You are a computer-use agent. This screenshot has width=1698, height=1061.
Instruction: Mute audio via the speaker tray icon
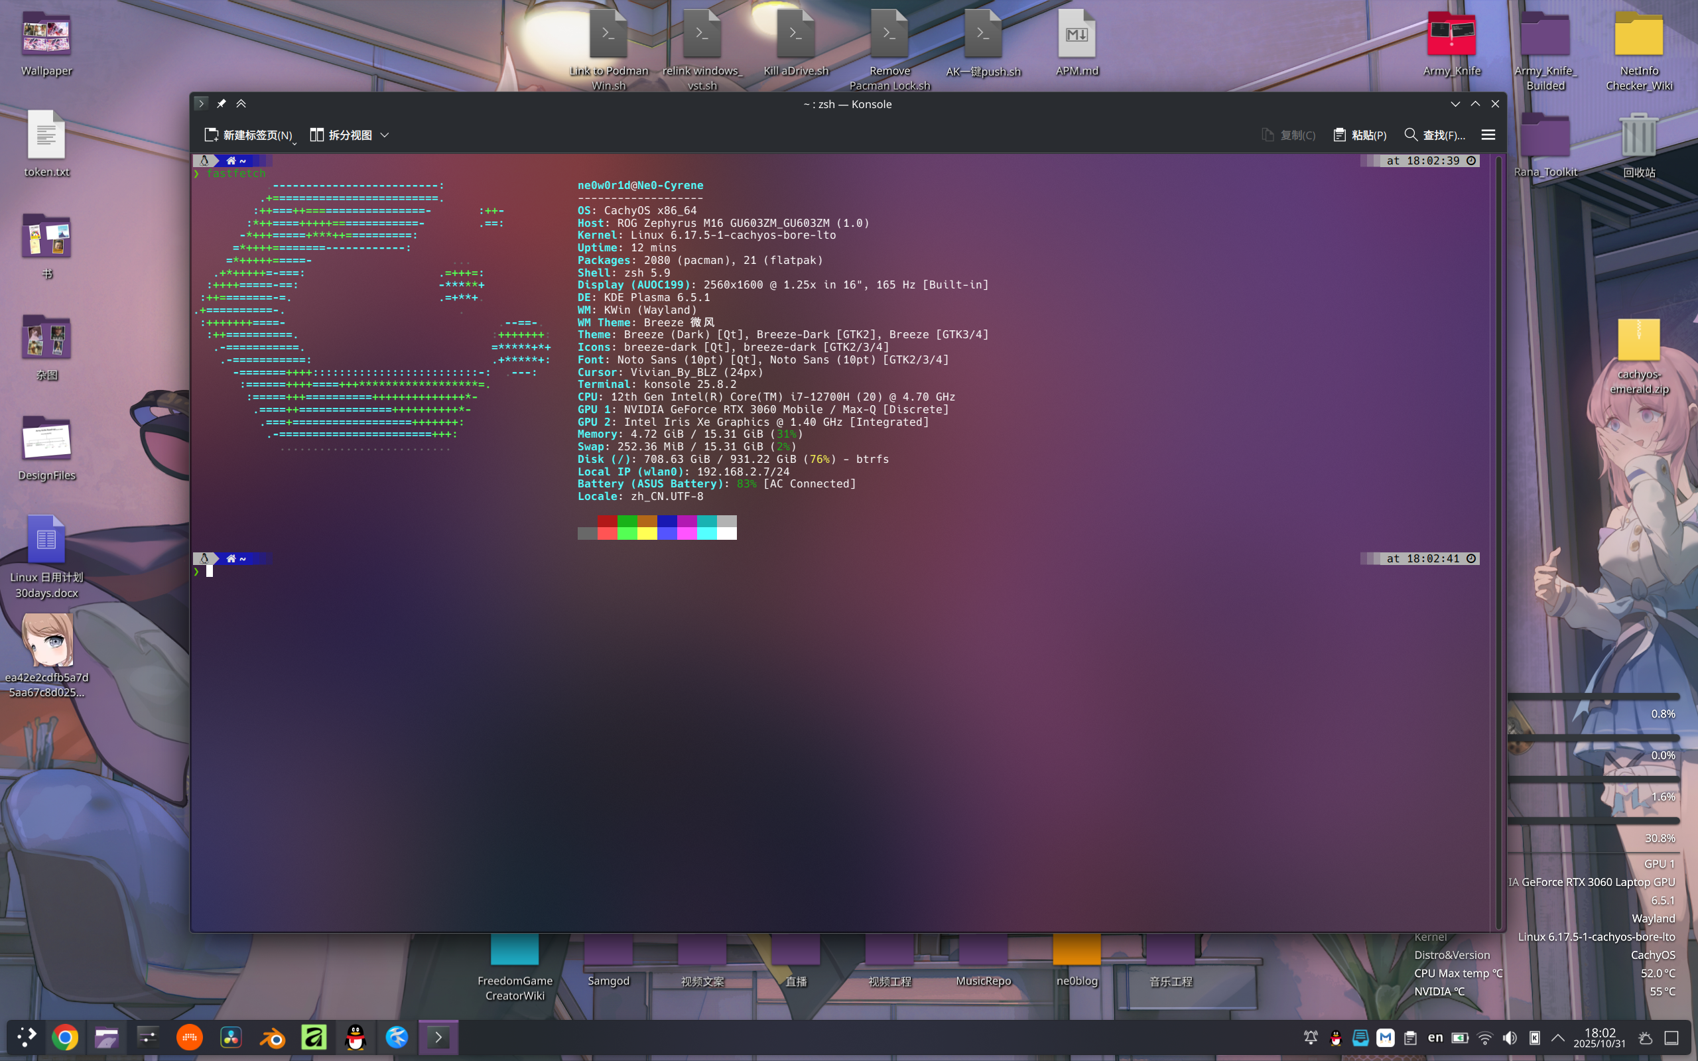pos(1510,1037)
